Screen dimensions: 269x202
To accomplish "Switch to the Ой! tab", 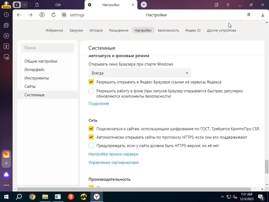I will [58, 5].
